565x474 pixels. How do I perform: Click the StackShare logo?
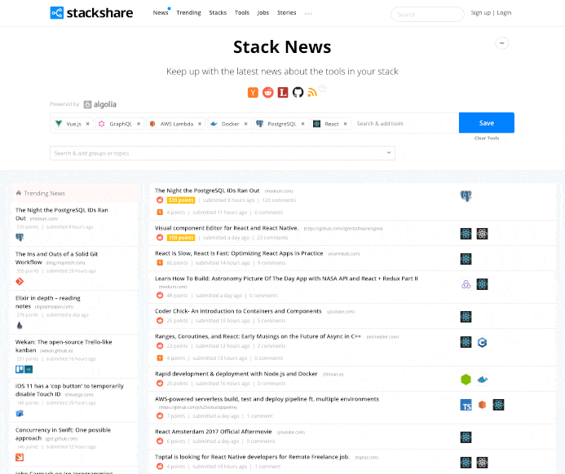[x=91, y=13]
